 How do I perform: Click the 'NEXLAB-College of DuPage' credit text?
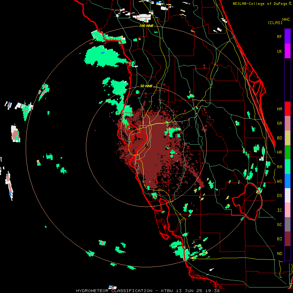coord(260,4)
